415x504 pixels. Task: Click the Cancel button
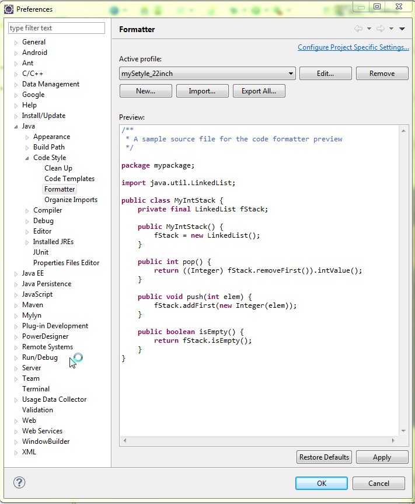(379, 483)
